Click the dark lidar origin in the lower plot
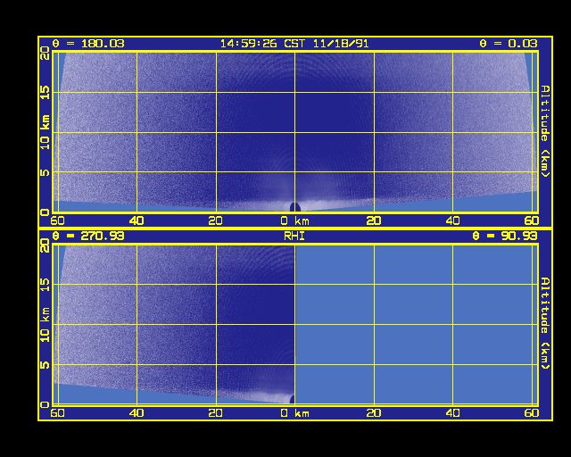This screenshot has height=457, width=571. (292, 399)
